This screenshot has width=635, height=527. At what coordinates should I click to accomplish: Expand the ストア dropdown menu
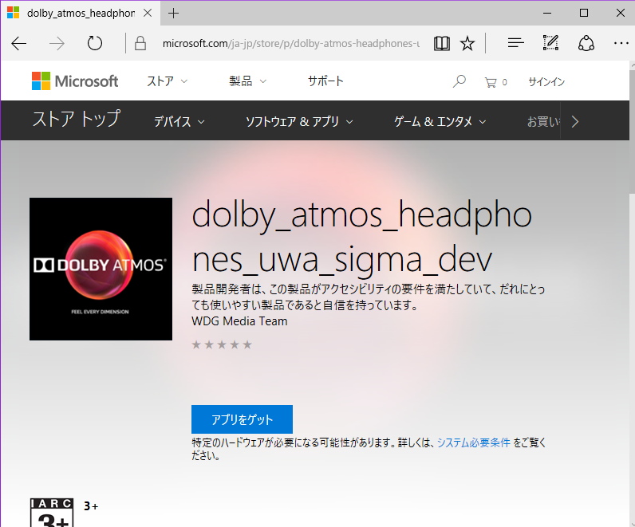tap(167, 81)
